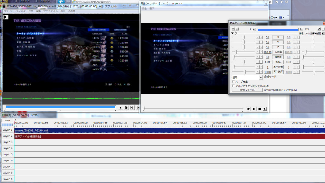Jump to first frame button in main window
Viewport: 325px width, 183px height.
pyautogui.click(x=132, y=108)
